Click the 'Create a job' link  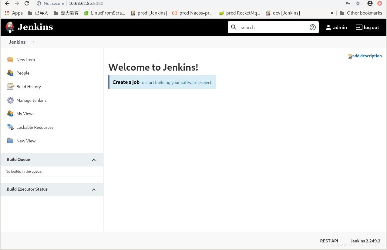click(x=126, y=82)
